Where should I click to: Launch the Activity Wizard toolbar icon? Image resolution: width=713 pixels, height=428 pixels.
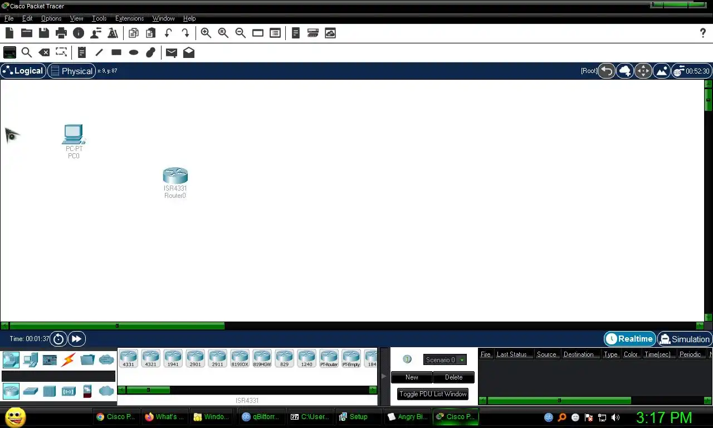click(x=113, y=33)
